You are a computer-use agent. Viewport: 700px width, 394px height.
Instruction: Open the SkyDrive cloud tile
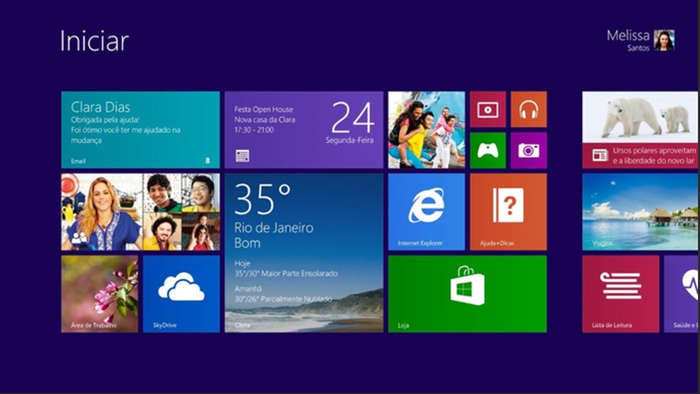[x=181, y=294]
